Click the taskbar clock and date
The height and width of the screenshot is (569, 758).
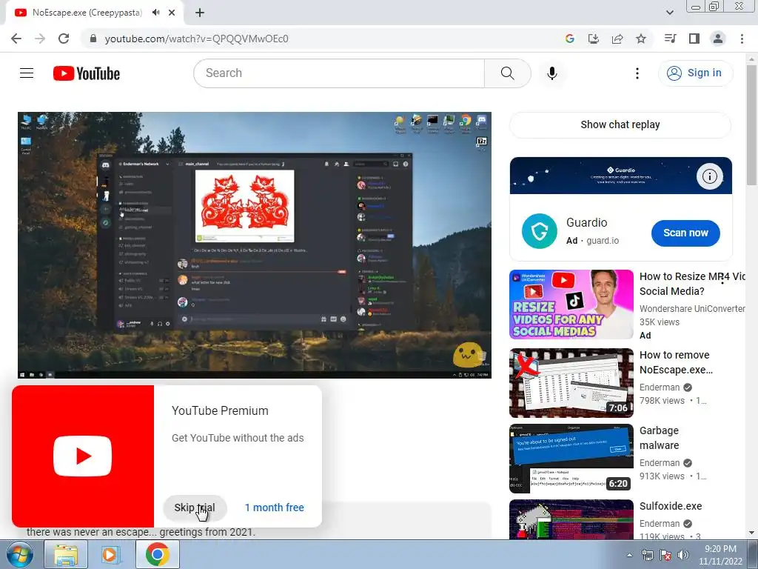coord(720,555)
